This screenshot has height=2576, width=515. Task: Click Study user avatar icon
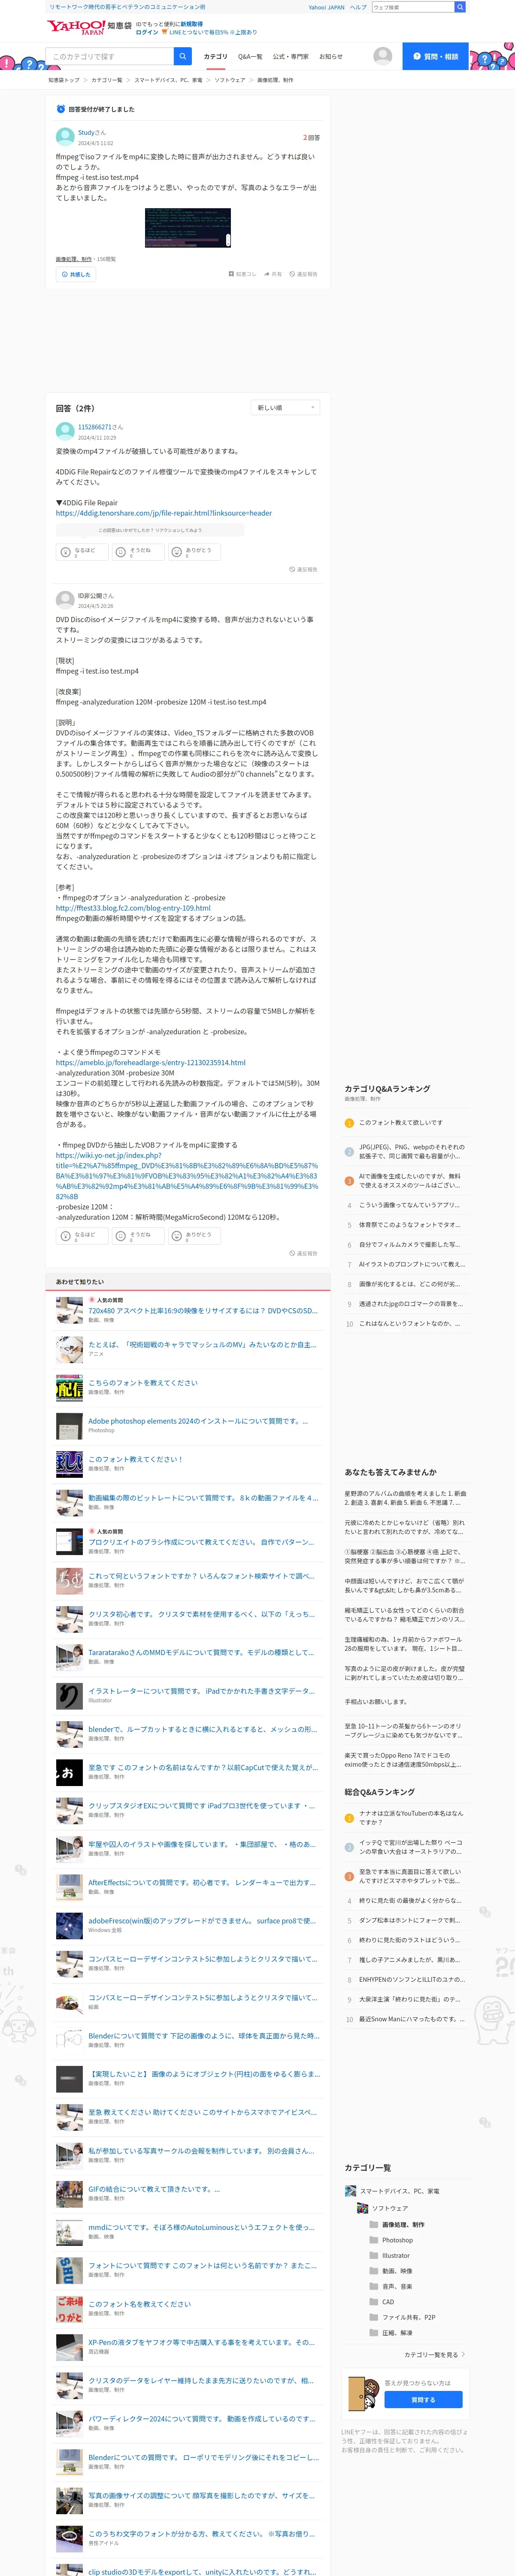click(65, 137)
